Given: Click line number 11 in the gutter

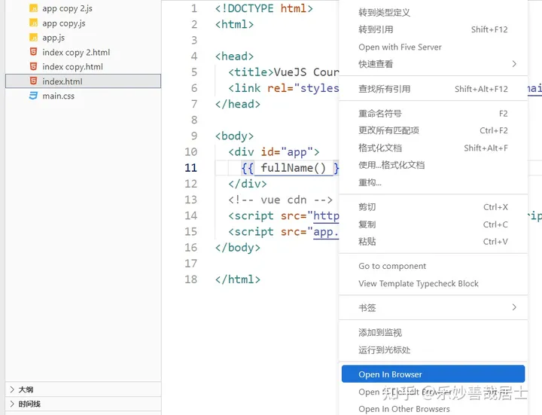Looking at the screenshot, I should click(190, 168).
